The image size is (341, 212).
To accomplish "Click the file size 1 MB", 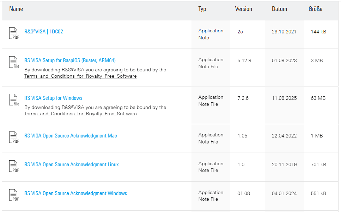I will pos(317,136).
